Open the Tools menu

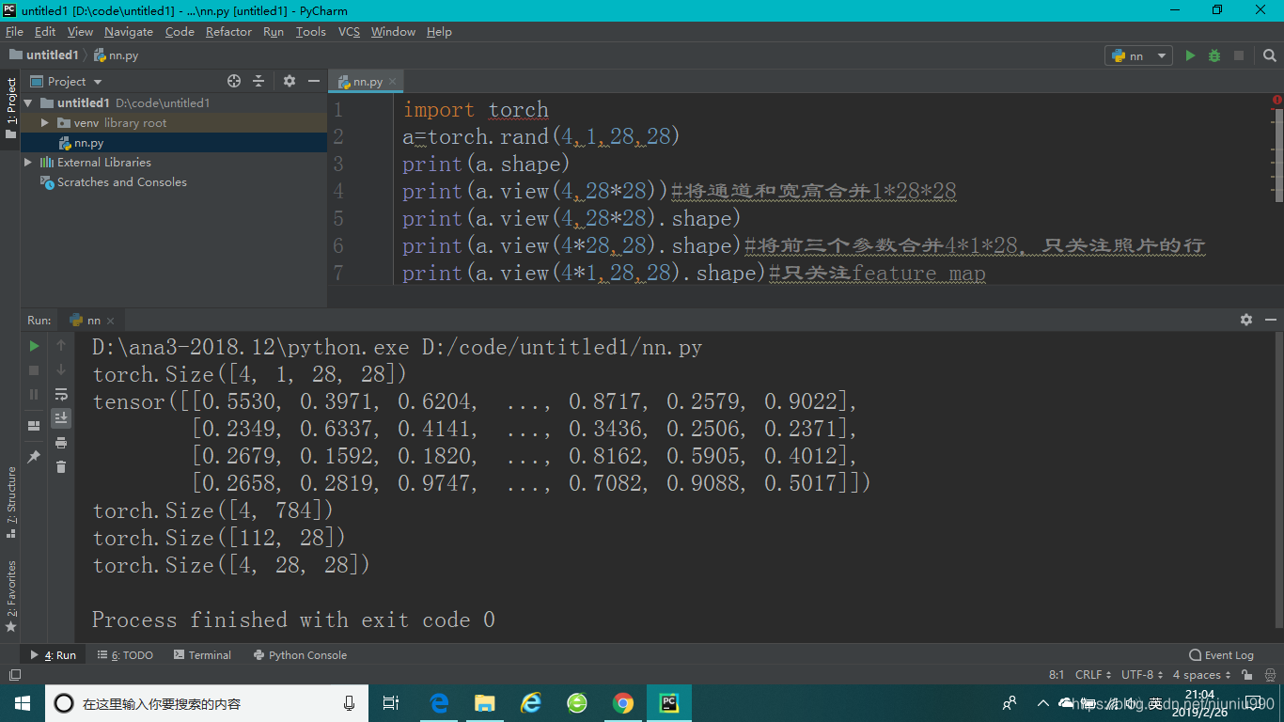(310, 31)
